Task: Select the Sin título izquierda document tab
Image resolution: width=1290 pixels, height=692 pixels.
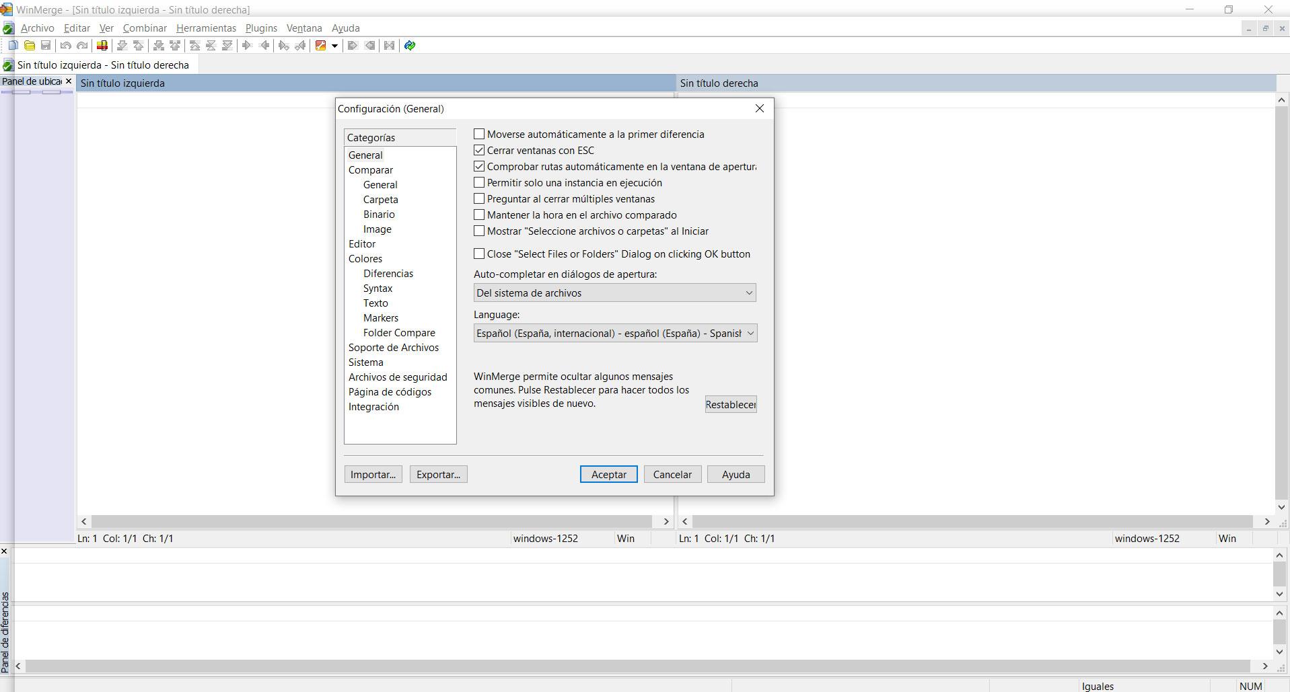Action: pyautogui.click(x=99, y=65)
